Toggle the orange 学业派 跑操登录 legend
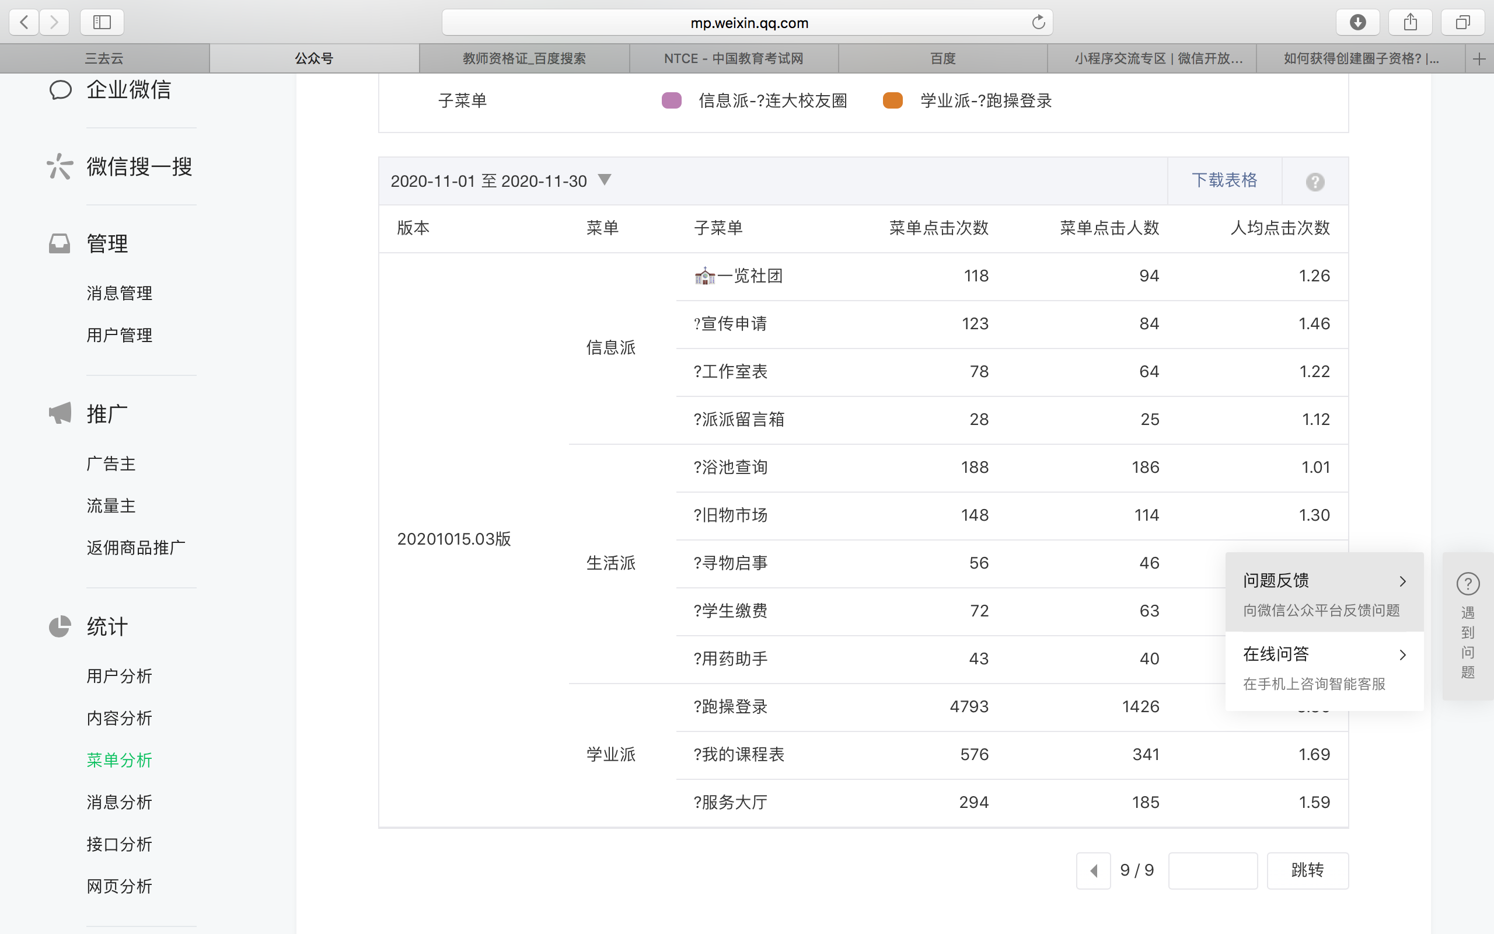The height and width of the screenshot is (934, 1494). point(892,100)
